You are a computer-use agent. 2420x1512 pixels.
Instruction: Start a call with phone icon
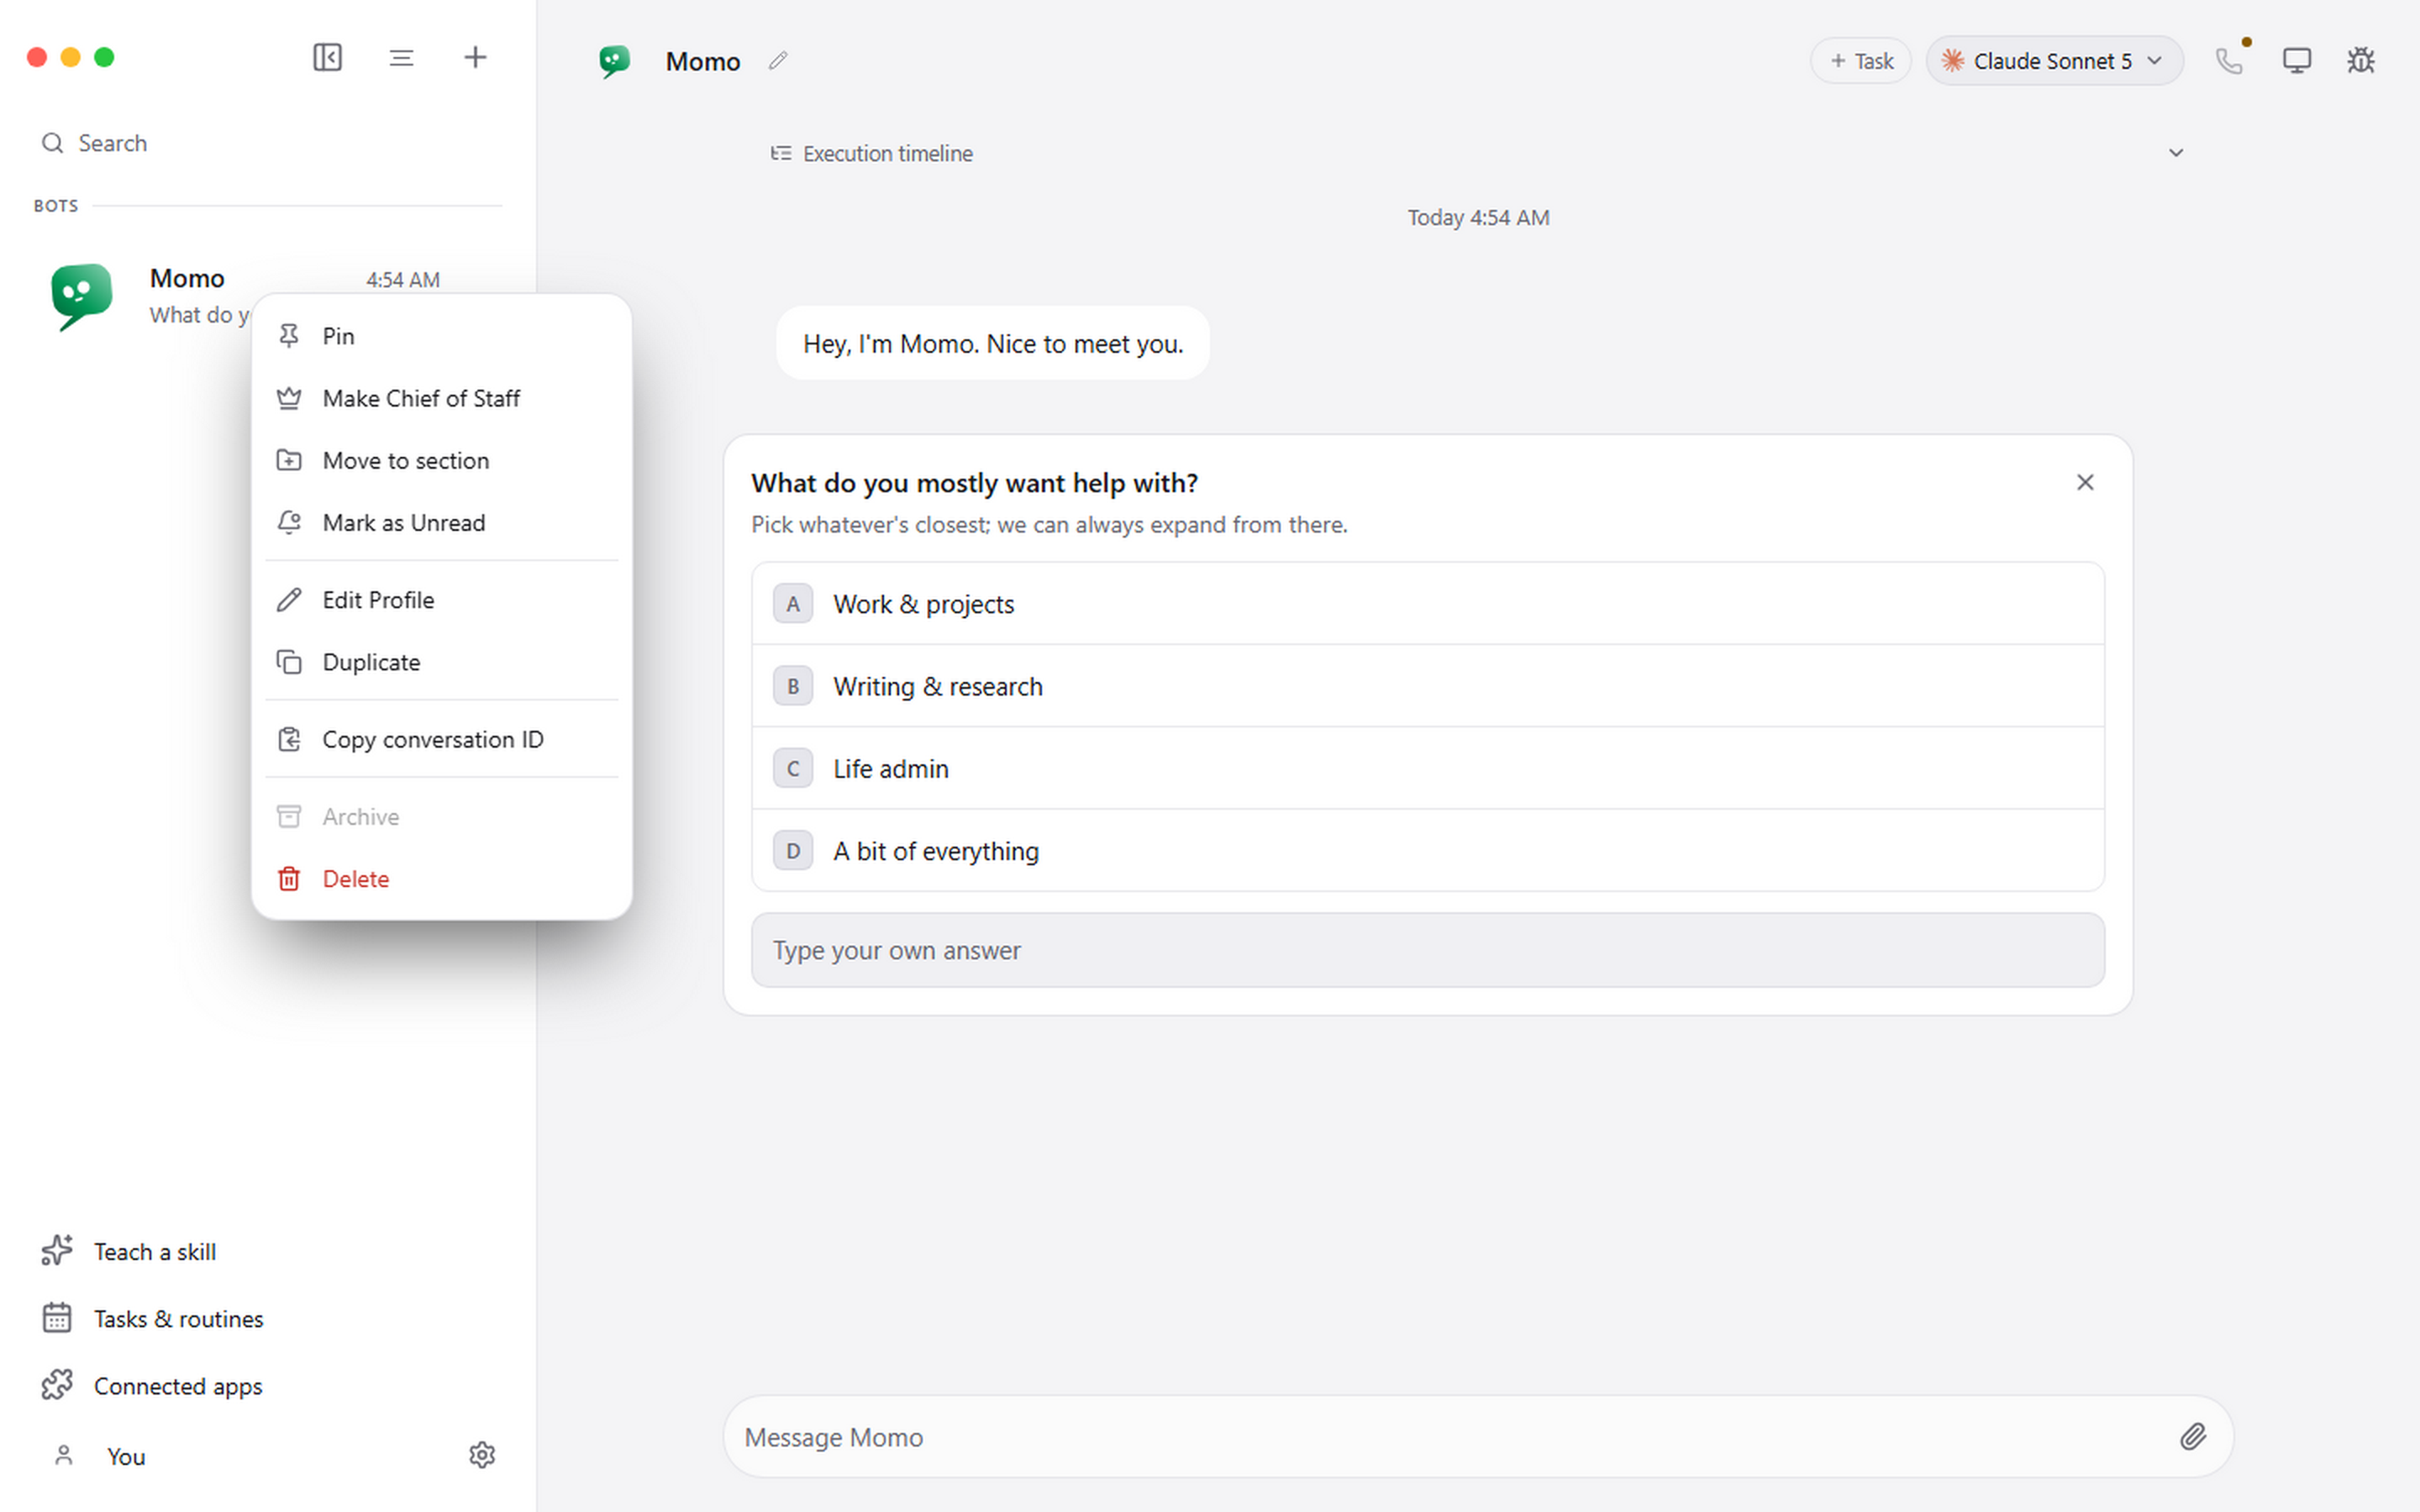[x=2228, y=61]
